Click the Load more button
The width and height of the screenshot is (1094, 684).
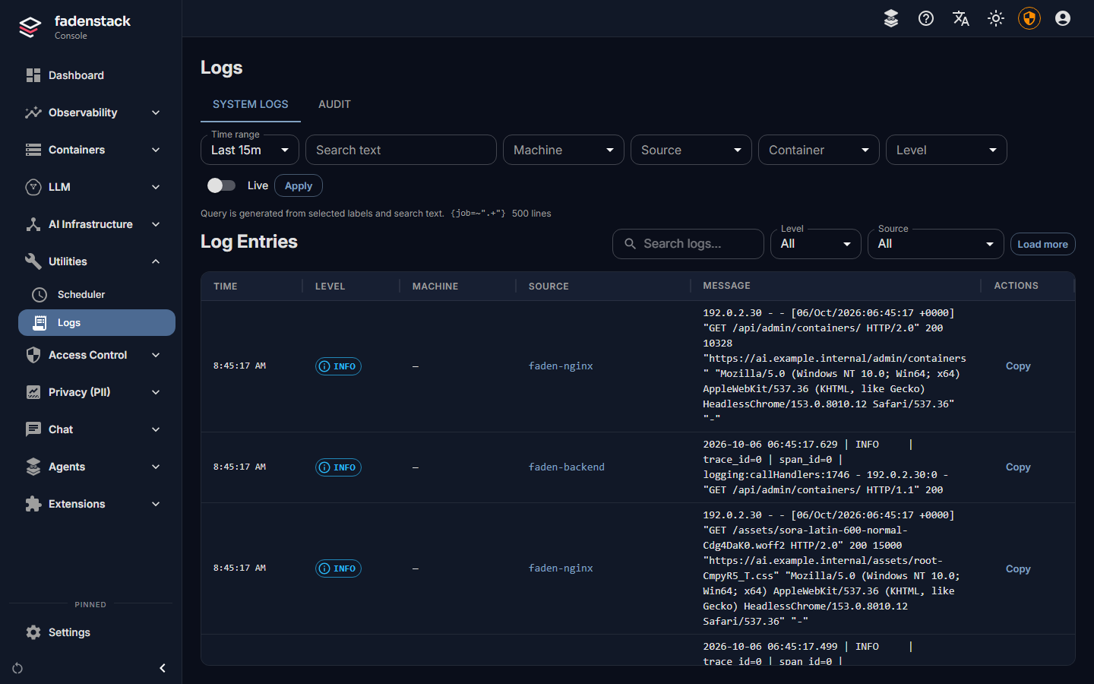1042,244
